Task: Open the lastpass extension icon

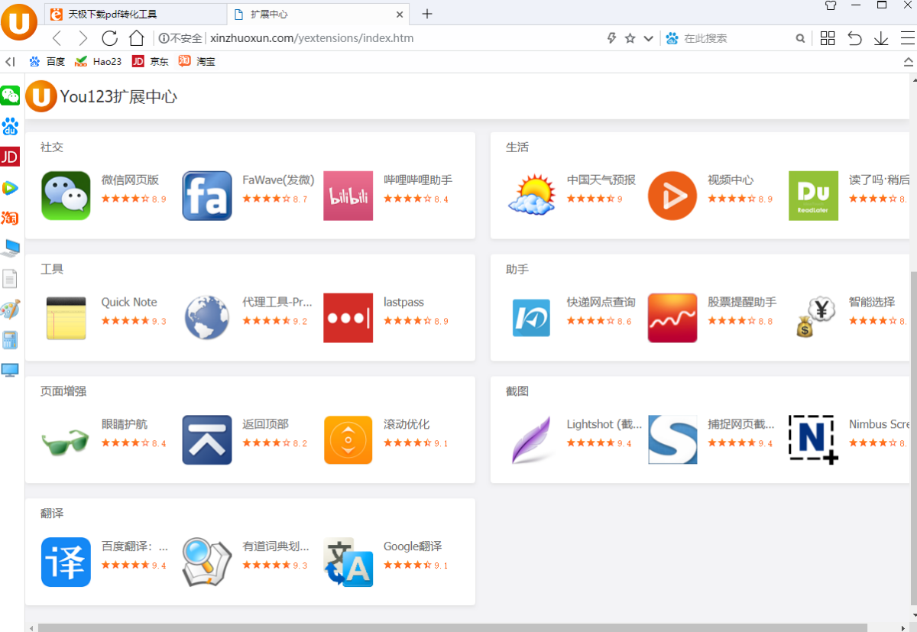Action: click(x=348, y=318)
